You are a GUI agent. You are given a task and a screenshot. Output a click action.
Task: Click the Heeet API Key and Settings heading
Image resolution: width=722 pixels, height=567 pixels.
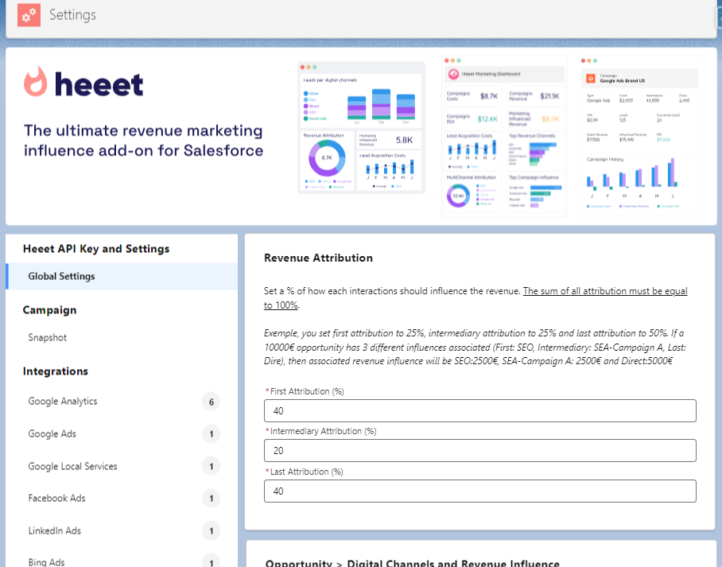point(96,249)
